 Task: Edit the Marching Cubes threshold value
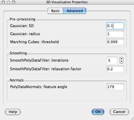[115, 42]
